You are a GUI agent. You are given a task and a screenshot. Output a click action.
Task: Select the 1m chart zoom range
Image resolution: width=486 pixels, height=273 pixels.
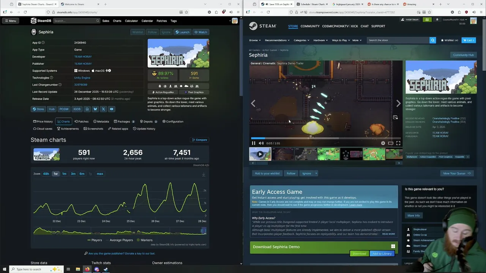pyautogui.click(x=64, y=174)
